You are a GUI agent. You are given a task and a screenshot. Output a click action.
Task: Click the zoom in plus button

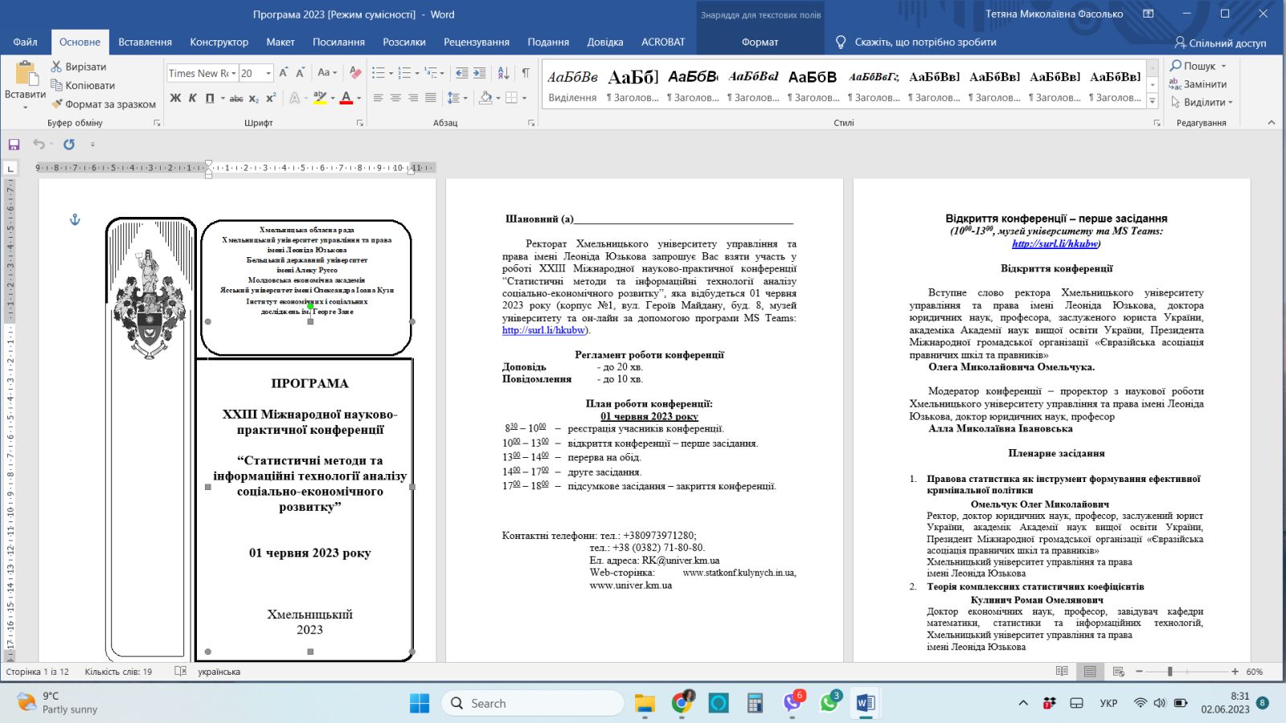[1235, 672]
